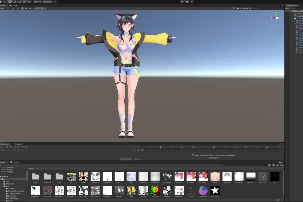Toggle the animation record button
This screenshot has width=303, height=202.
(7, 147)
